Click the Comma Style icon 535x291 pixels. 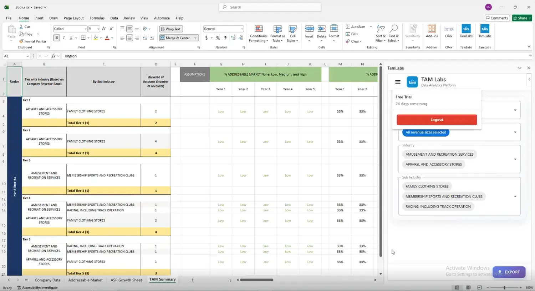pyautogui.click(x=225, y=38)
